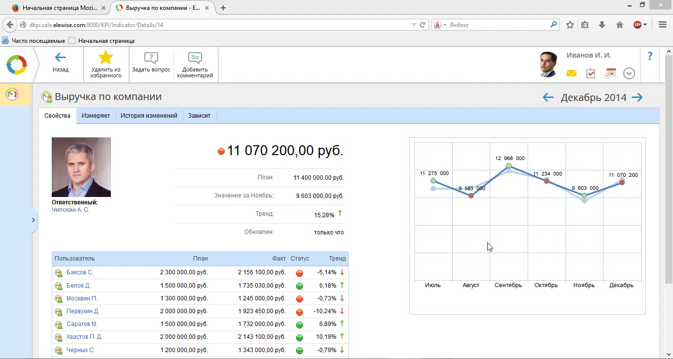Reload the page
The width and height of the screenshot is (673, 359).
click(422, 25)
